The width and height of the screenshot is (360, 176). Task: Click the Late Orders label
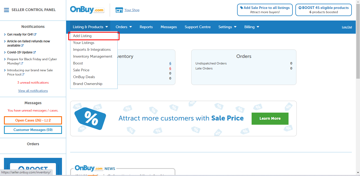coord(204,68)
